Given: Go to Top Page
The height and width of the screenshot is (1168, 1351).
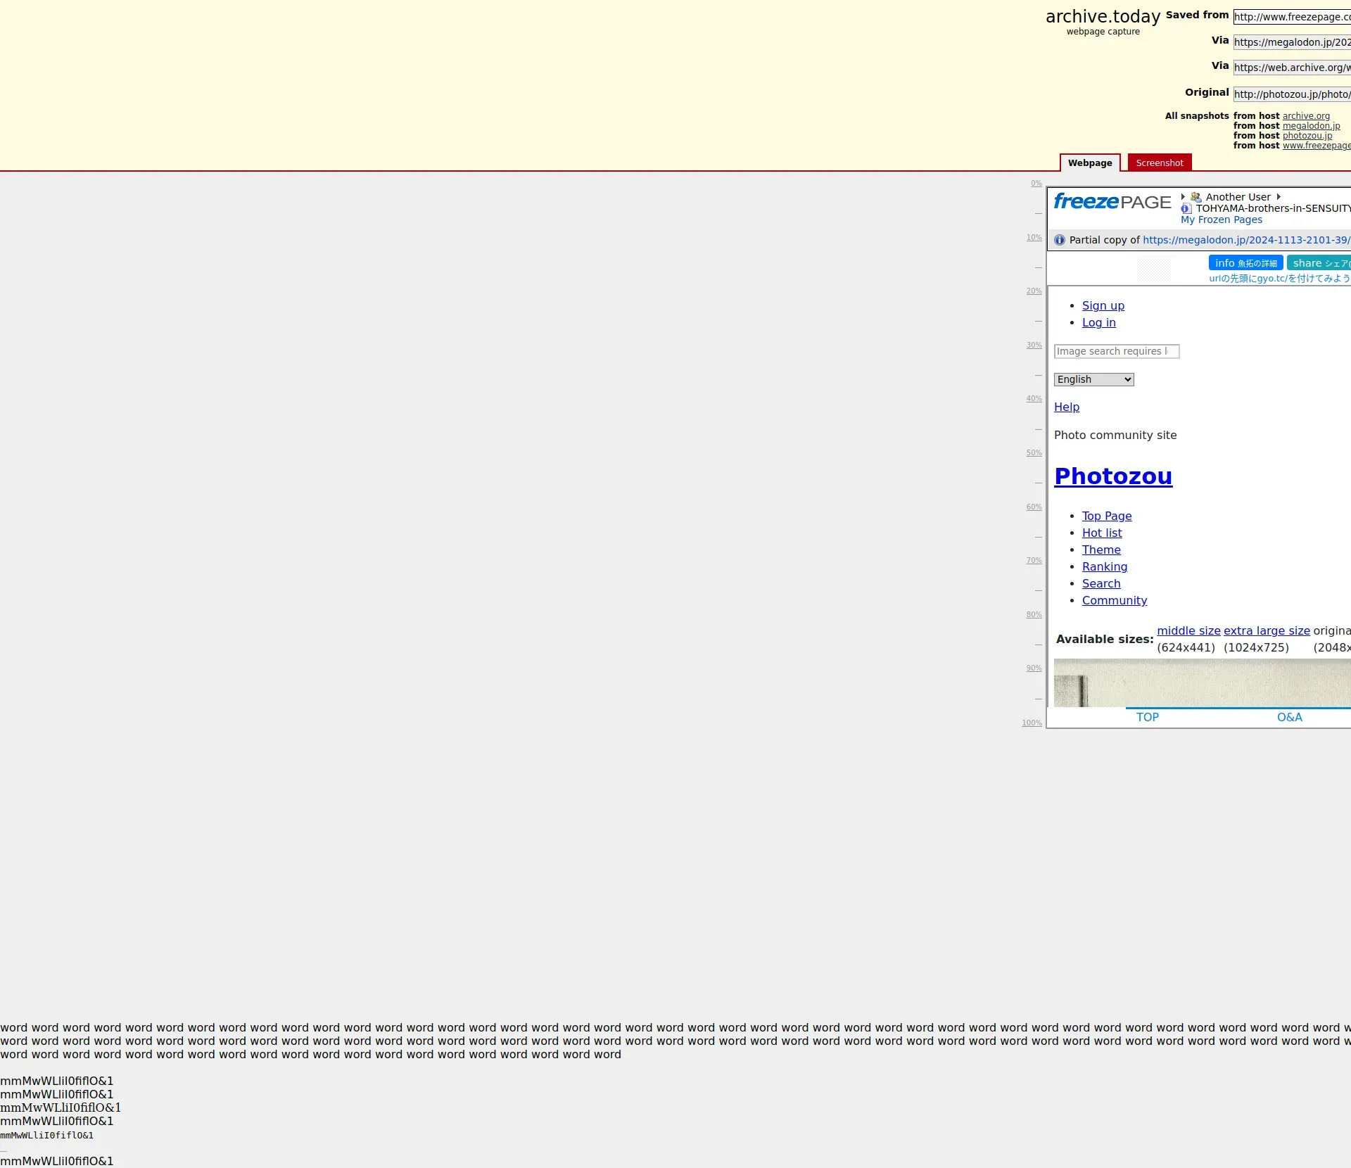Looking at the screenshot, I should pos(1107,516).
